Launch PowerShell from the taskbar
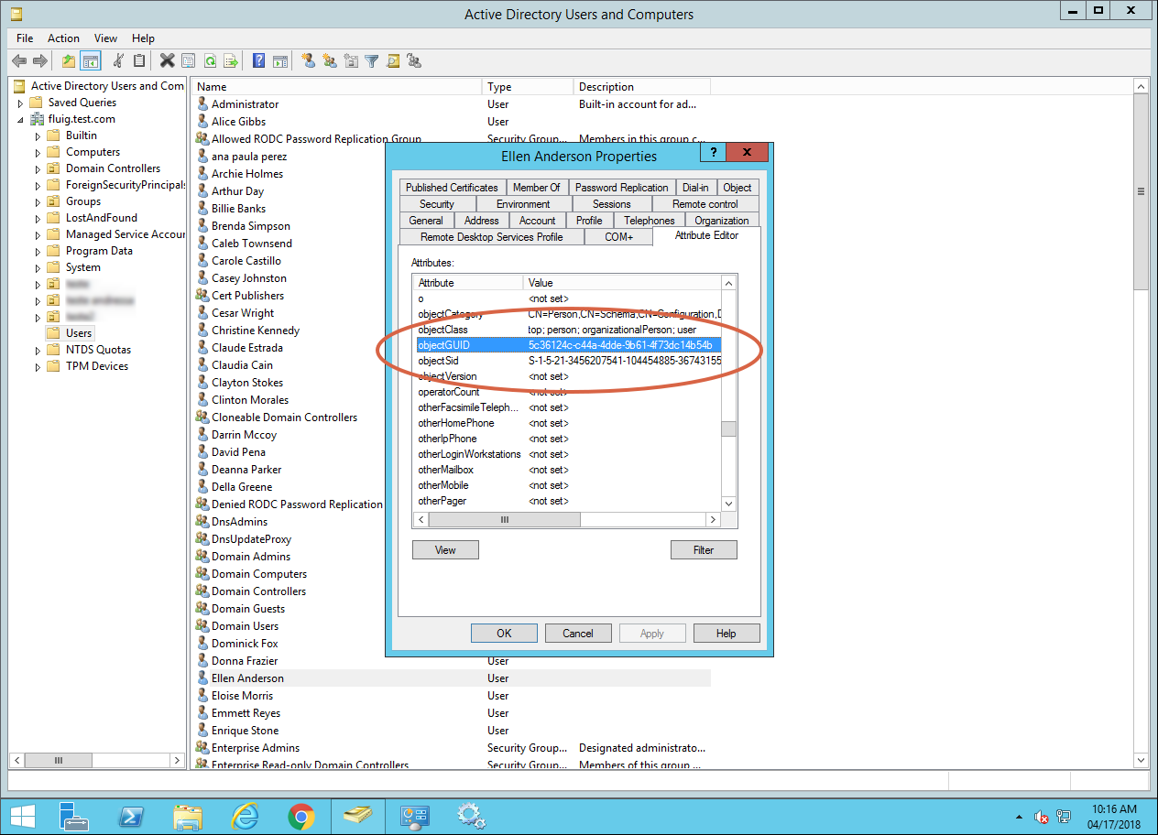The width and height of the screenshot is (1158, 835). coord(131,816)
